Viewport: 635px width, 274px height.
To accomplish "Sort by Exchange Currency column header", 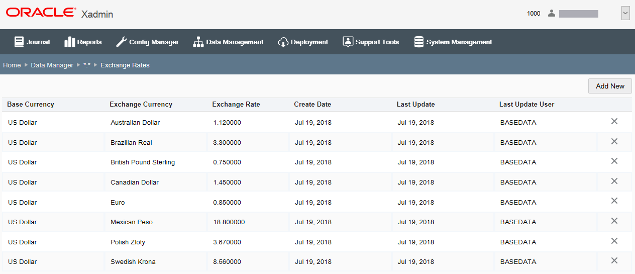I will (x=141, y=104).
